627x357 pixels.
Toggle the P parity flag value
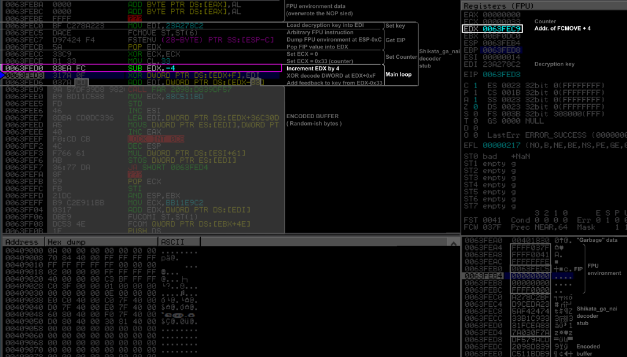(x=475, y=92)
